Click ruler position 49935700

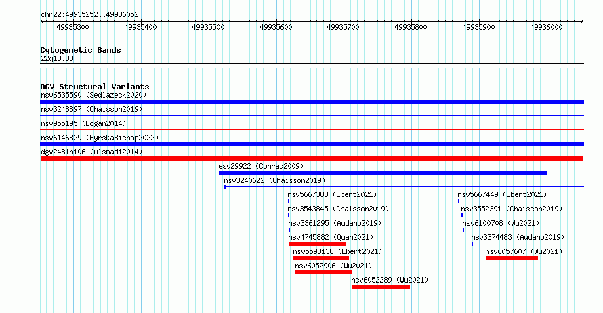coord(343,27)
